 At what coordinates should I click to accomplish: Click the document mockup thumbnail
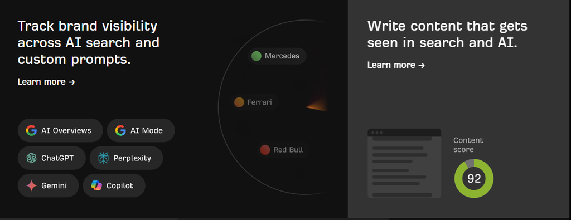[x=404, y=163]
